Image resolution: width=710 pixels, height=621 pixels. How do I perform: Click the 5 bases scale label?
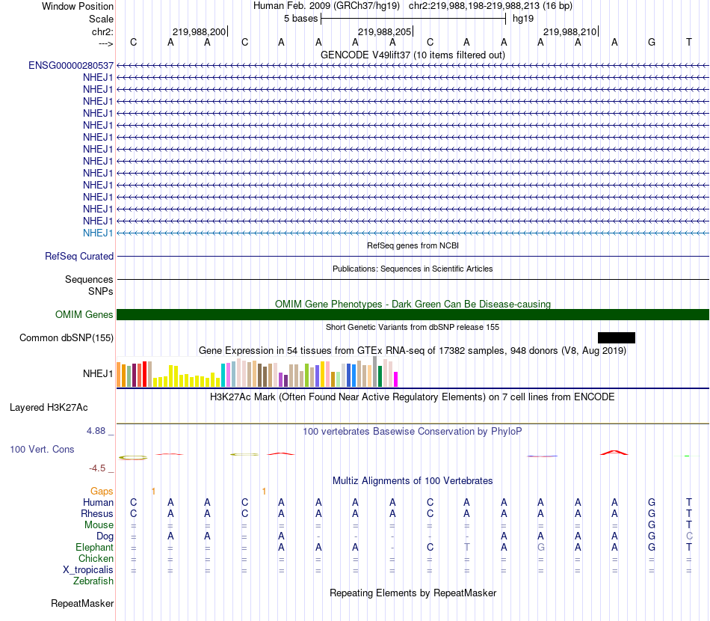[x=300, y=19]
